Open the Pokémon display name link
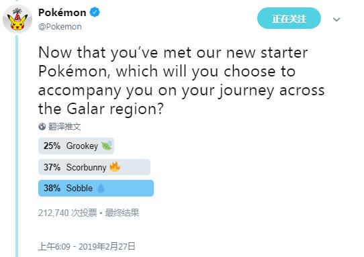The width and height of the screenshot is (364, 257). [x=62, y=12]
